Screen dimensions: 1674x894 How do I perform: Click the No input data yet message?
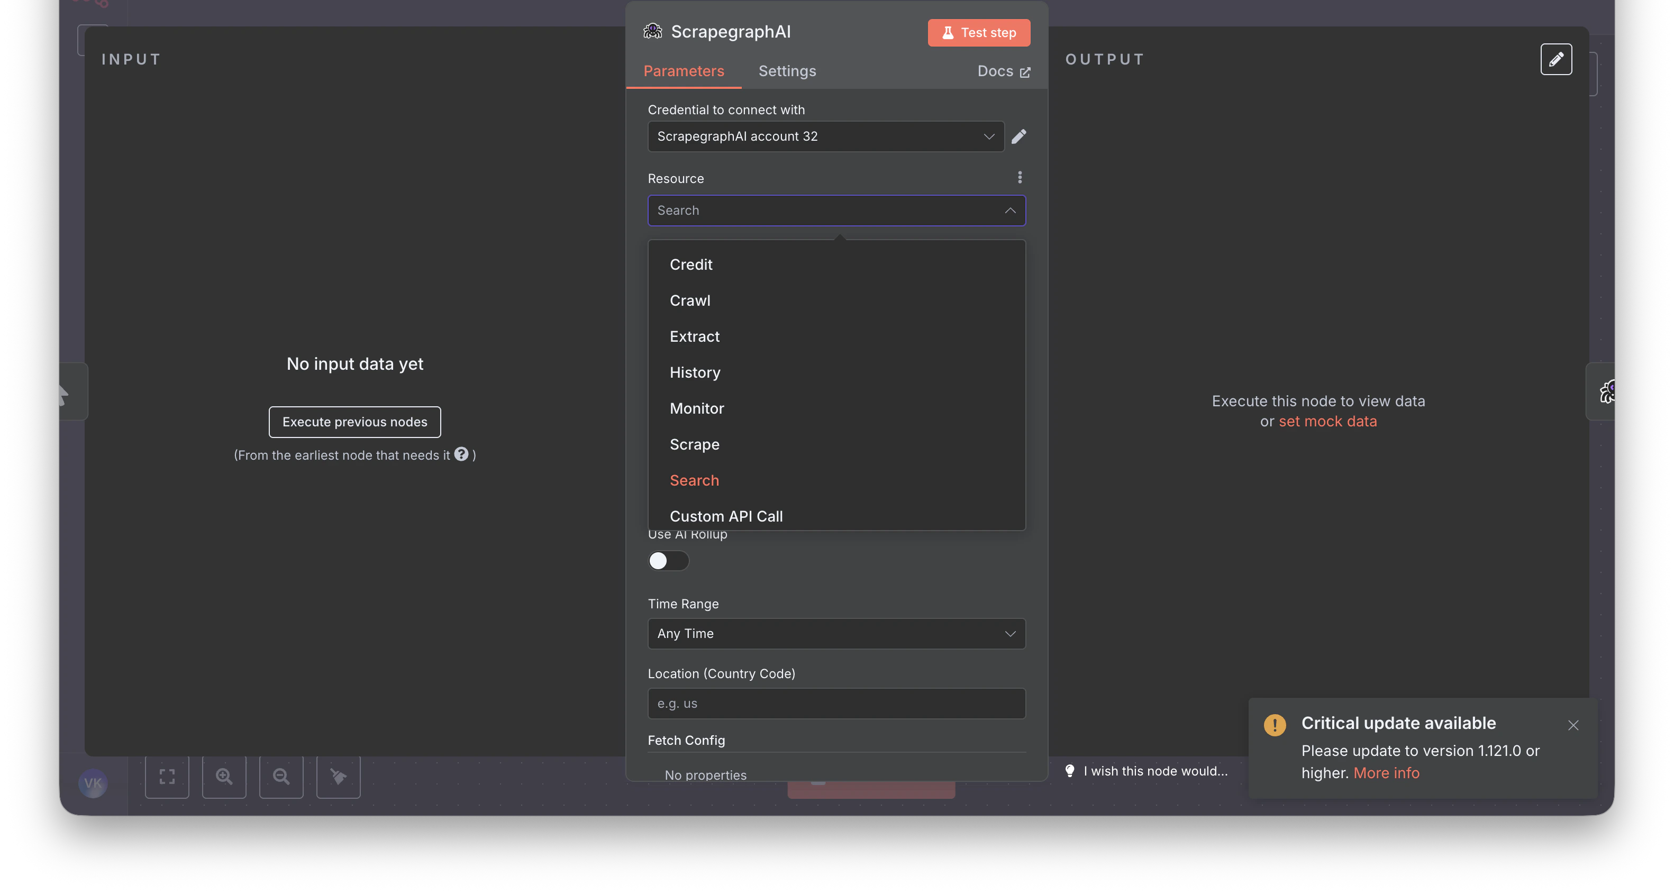tap(355, 364)
